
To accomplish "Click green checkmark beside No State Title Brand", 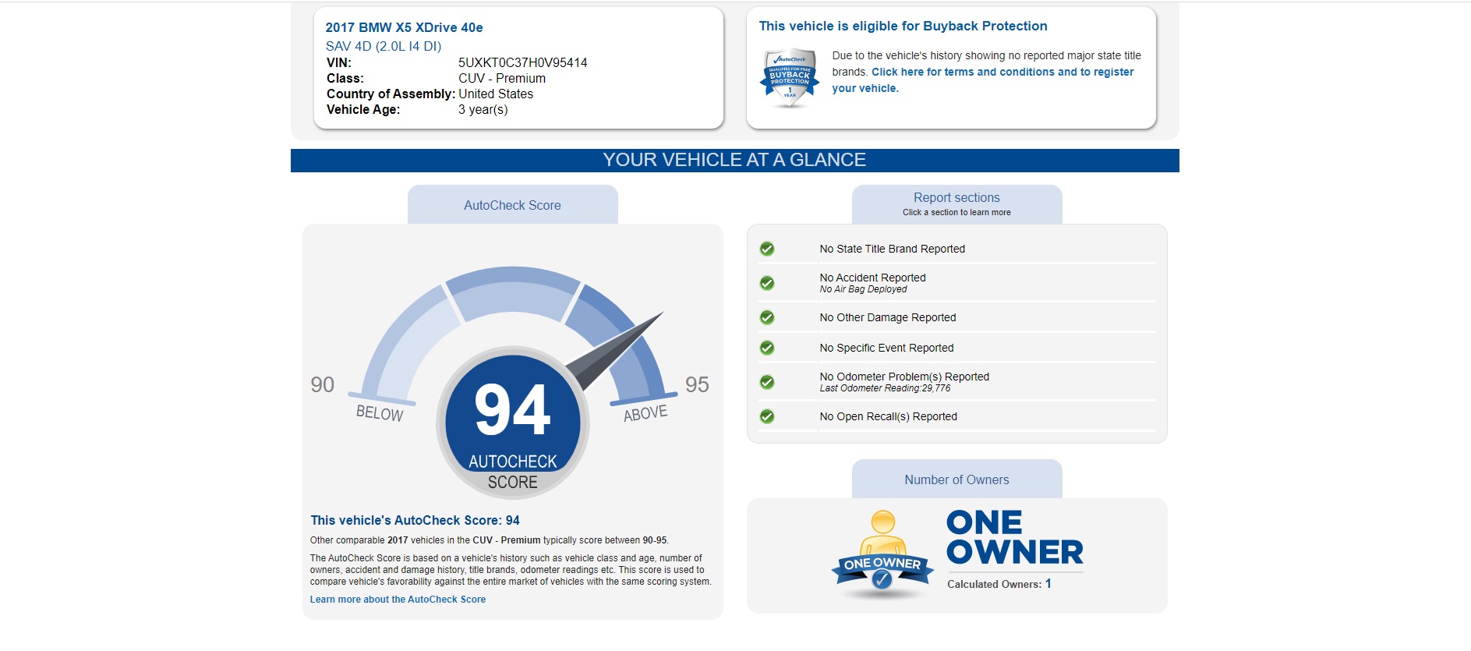I will 767,249.
